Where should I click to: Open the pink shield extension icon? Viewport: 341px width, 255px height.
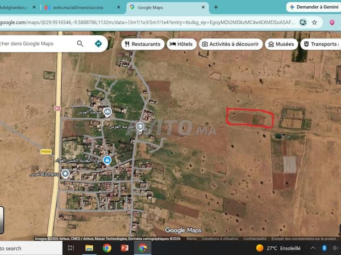[332, 22]
